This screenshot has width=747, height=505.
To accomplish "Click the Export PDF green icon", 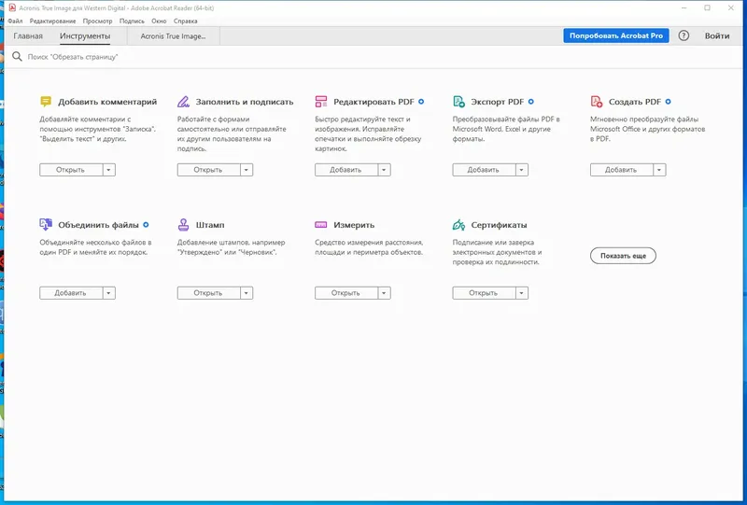I will (458, 102).
